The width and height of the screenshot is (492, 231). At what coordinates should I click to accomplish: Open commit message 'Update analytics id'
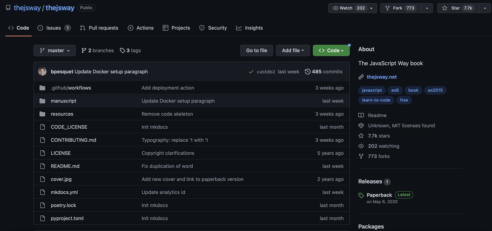pyautogui.click(x=163, y=192)
